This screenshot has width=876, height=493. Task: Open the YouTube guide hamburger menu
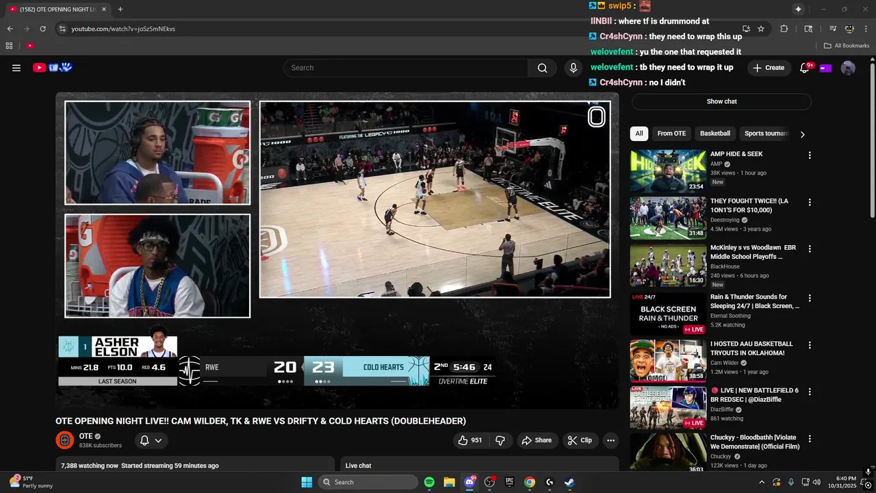(x=16, y=68)
